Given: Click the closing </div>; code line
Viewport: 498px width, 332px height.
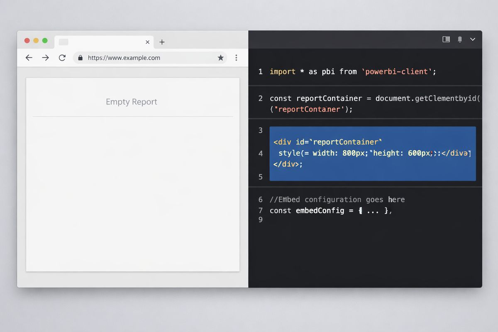Looking at the screenshot, I should click(x=288, y=164).
